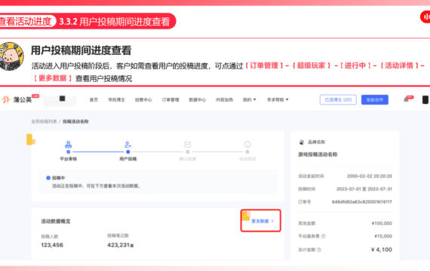This screenshot has width=430, height=271.
Task: Open 数据中心 in the navigation bar
Action: (198, 99)
